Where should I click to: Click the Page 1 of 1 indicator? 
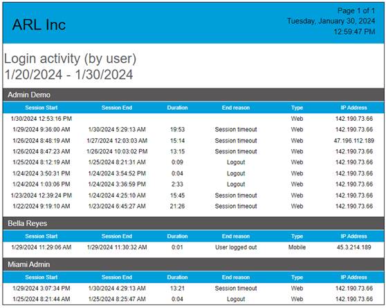(x=356, y=10)
